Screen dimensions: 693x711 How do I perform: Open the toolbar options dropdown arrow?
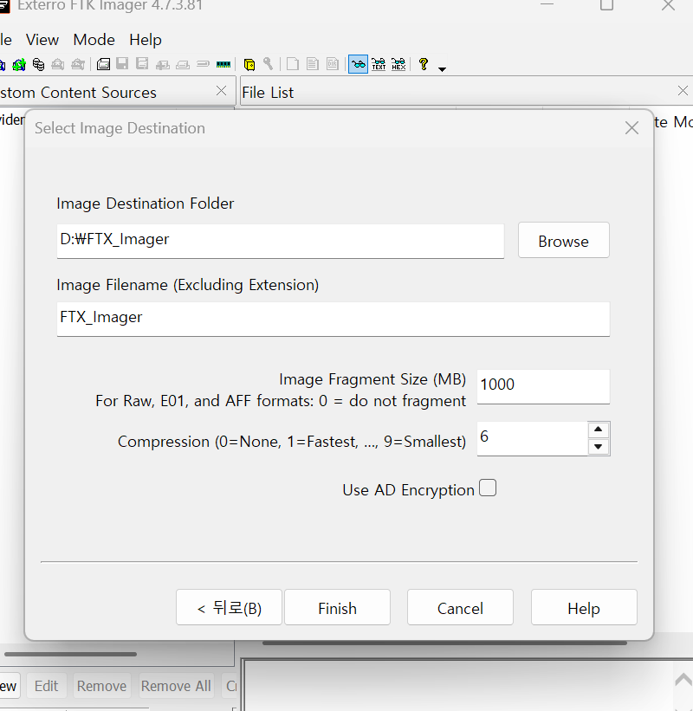[442, 69]
